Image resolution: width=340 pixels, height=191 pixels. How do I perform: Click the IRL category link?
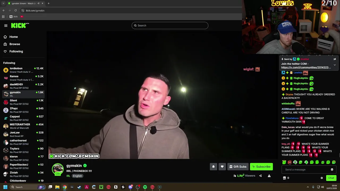(68, 176)
